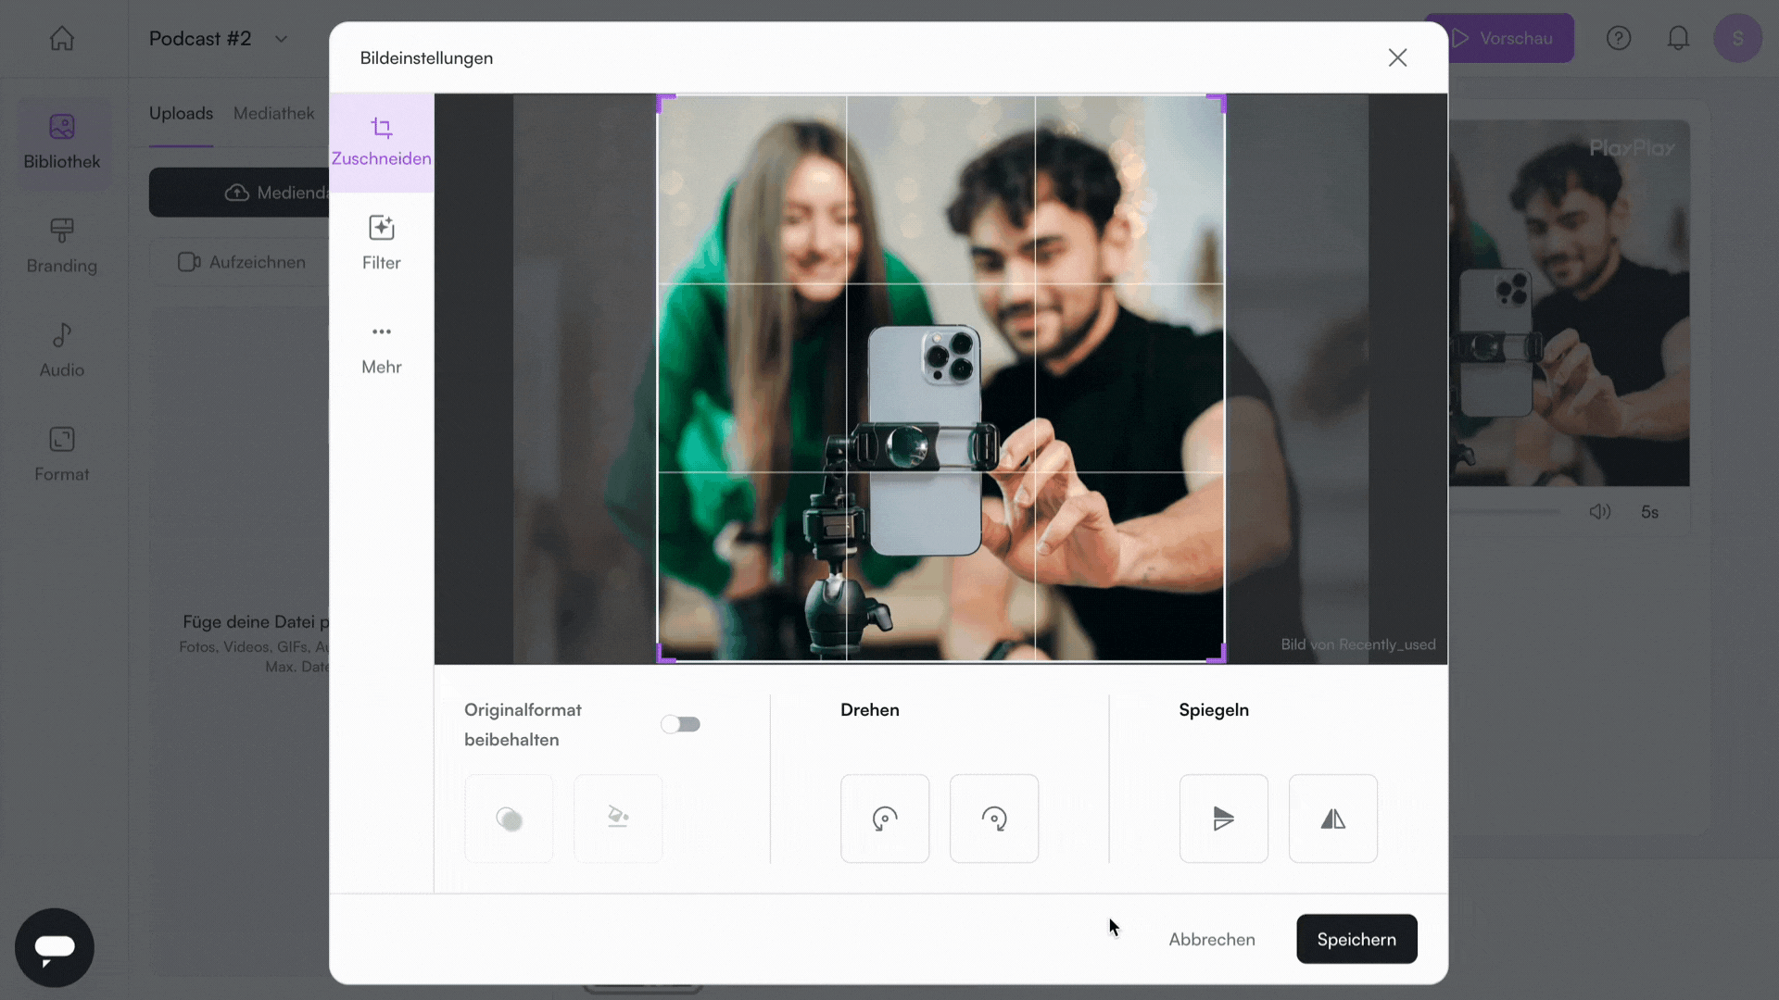This screenshot has height=1000, width=1779.
Task: Click the bottom-left crop corner handle
Action: [664, 656]
